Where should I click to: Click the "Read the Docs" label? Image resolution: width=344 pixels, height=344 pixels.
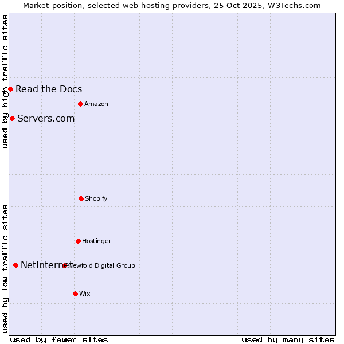click(x=49, y=89)
